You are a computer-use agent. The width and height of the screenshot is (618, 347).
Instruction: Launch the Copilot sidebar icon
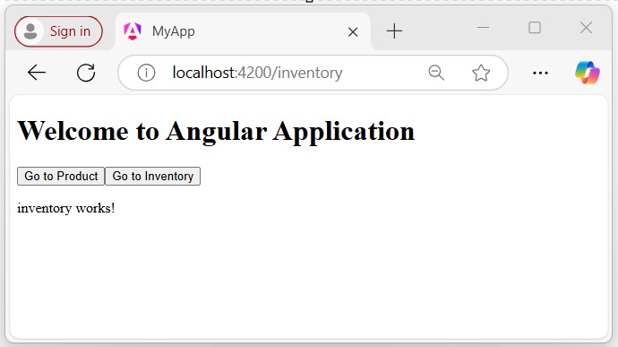(588, 73)
